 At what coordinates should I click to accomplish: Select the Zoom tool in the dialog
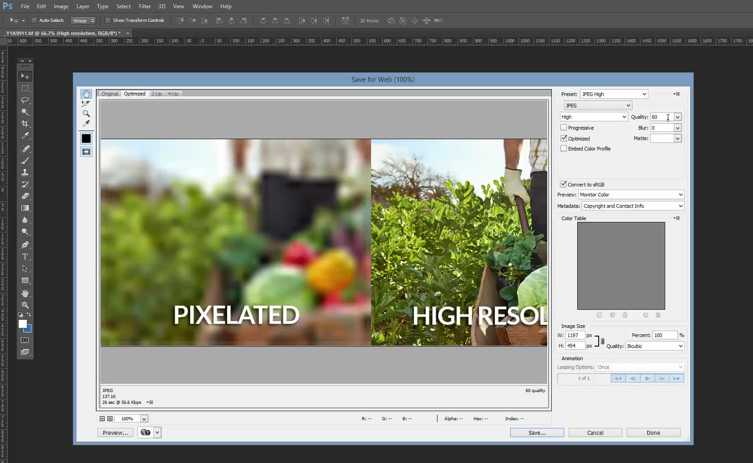point(86,114)
